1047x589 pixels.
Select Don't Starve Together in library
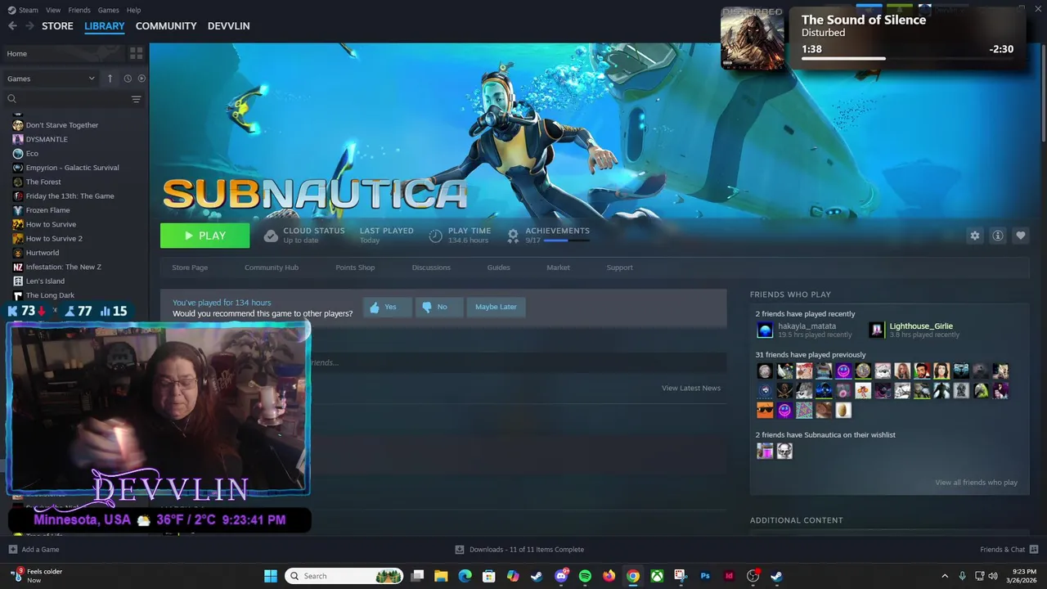point(62,125)
